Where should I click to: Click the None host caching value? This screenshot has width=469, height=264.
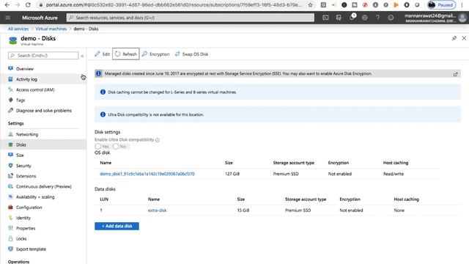399,210
